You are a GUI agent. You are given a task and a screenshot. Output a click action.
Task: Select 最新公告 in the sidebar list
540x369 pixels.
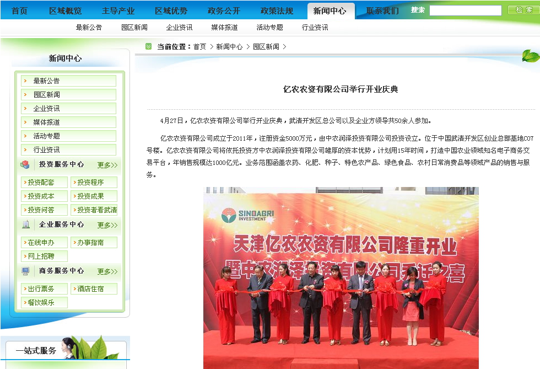tap(68, 81)
